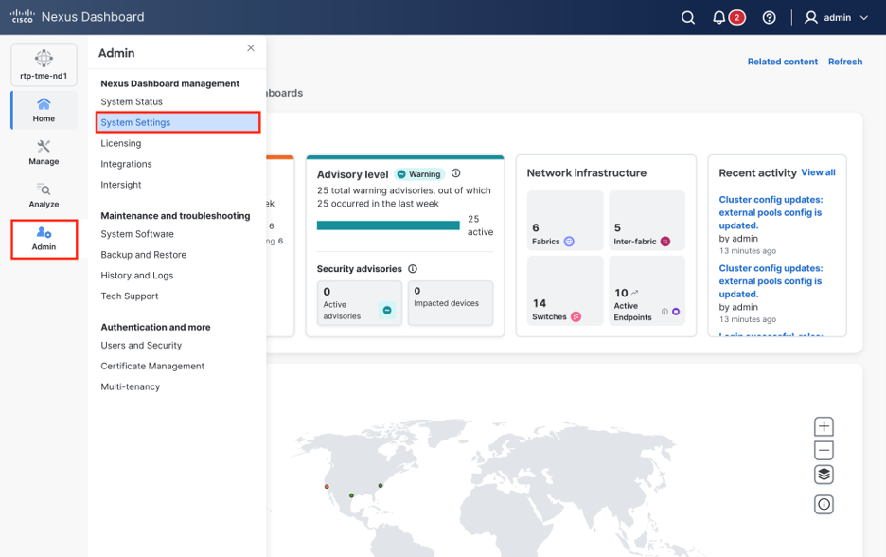Click the Cisco logo
The height and width of the screenshot is (557, 886).
click(x=23, y=16)
